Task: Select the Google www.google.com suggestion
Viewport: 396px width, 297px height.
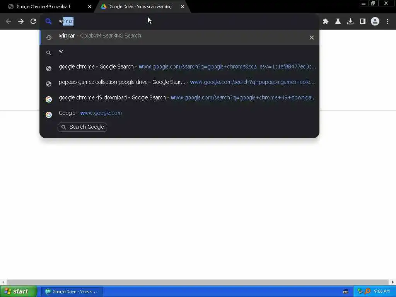Action: pos(179,114)
